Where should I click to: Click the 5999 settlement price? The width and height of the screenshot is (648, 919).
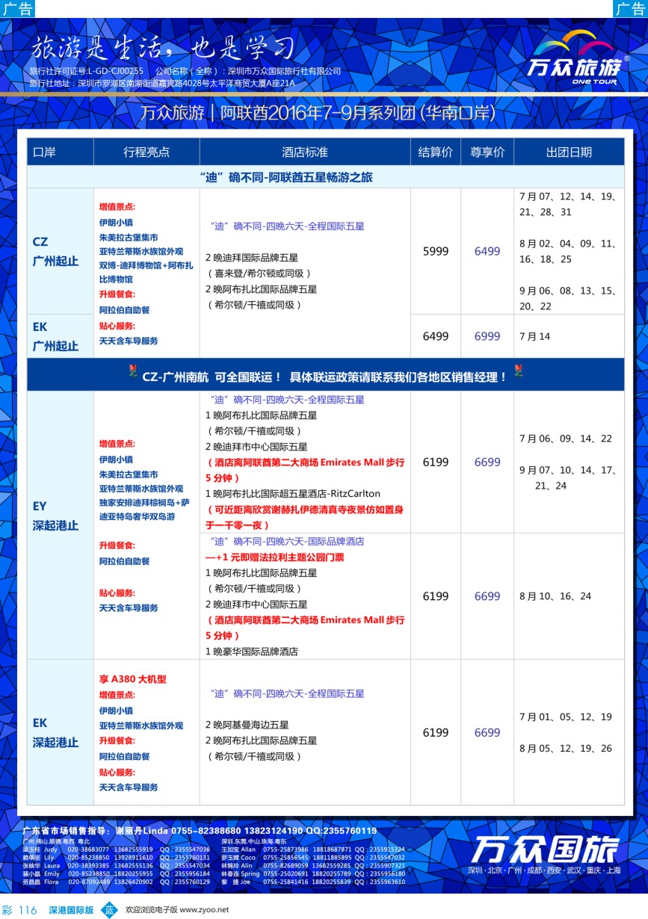point(436,251)
